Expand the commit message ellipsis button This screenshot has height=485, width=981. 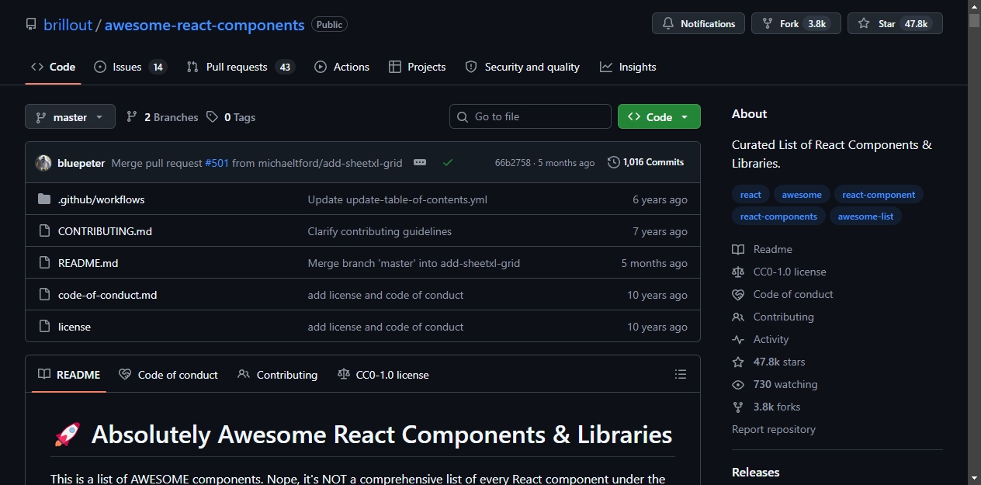point(420,162)
